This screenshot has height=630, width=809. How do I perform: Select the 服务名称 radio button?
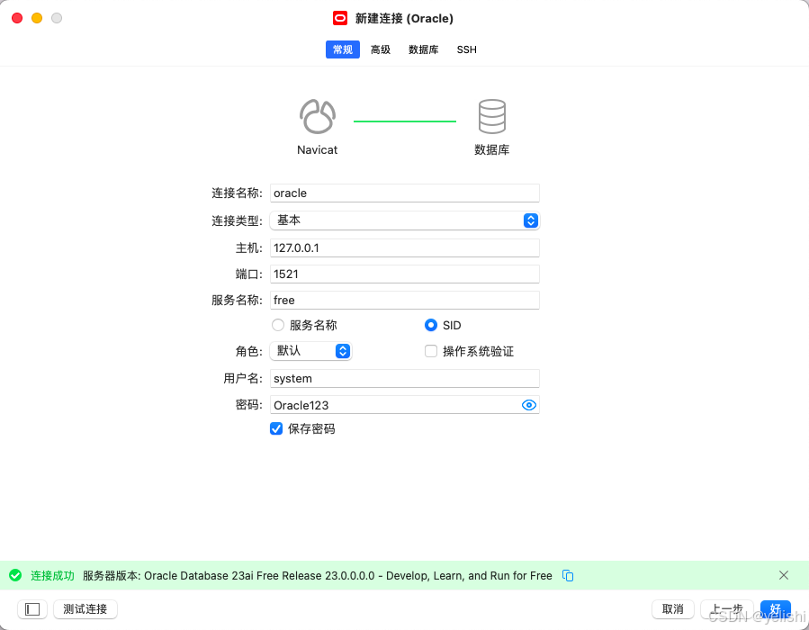pyautogui.click(x=277, y=325)
